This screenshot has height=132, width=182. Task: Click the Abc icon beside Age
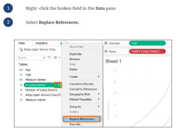pyautogui.click(x=21, y=70)
